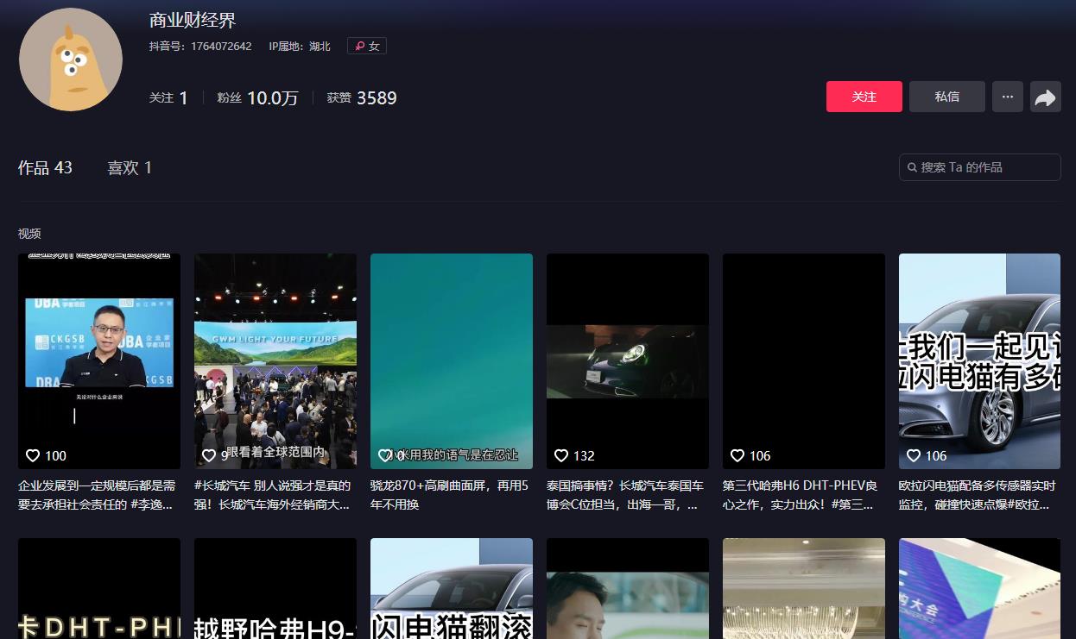This screenshot has width=1076, height=639.
Task: Open the black 第三代哈弗H6 video thumbnail
Action: 804,361
